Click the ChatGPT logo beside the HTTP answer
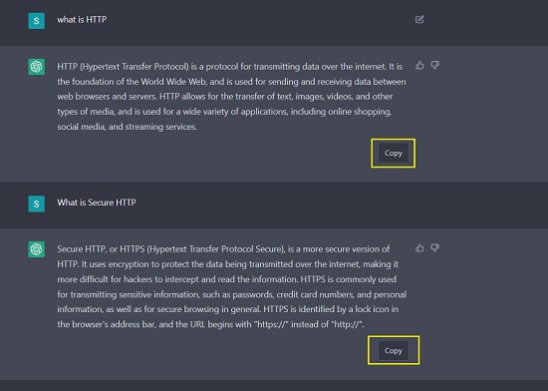 pyautogui.click(x=36, y=67)
